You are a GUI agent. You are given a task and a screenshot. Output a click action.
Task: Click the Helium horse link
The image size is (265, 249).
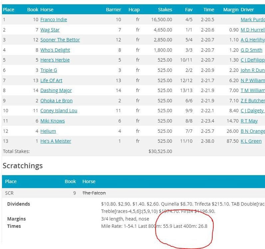(x=48, y=131)
